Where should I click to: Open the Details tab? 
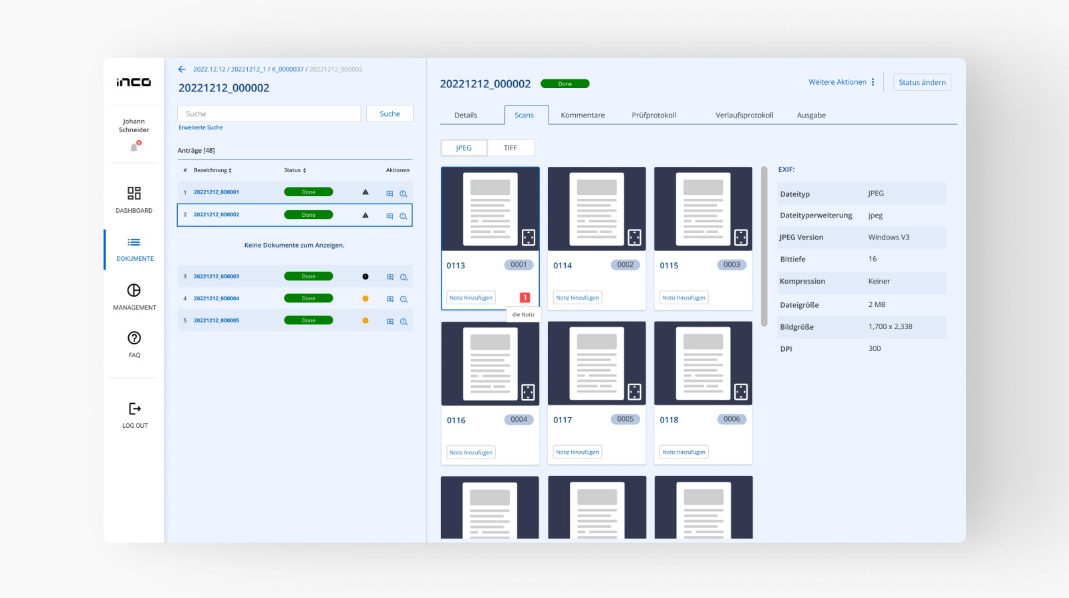click(x=466, y=115)
